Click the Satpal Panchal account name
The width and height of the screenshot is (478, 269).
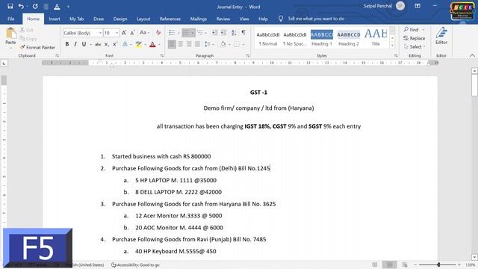click(x=377, y=6)
